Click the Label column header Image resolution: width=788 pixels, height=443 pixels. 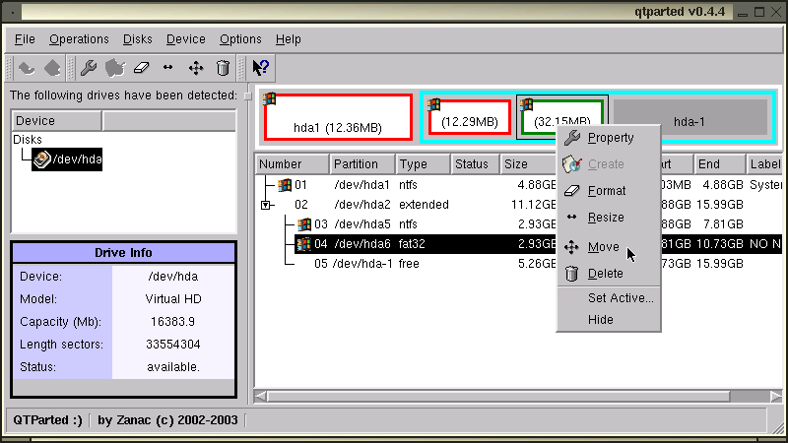tap(764, 164)
